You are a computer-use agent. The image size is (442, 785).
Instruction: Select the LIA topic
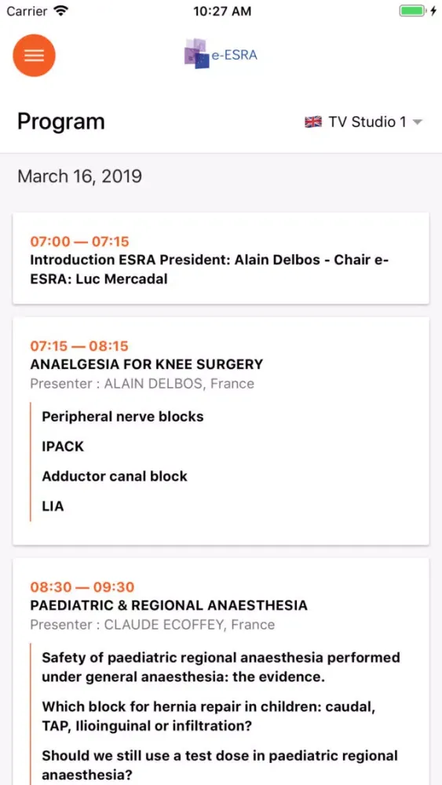point(53,506)
